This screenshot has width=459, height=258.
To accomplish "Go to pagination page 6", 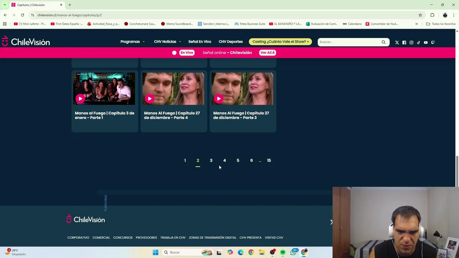I will tap(251, 161).
